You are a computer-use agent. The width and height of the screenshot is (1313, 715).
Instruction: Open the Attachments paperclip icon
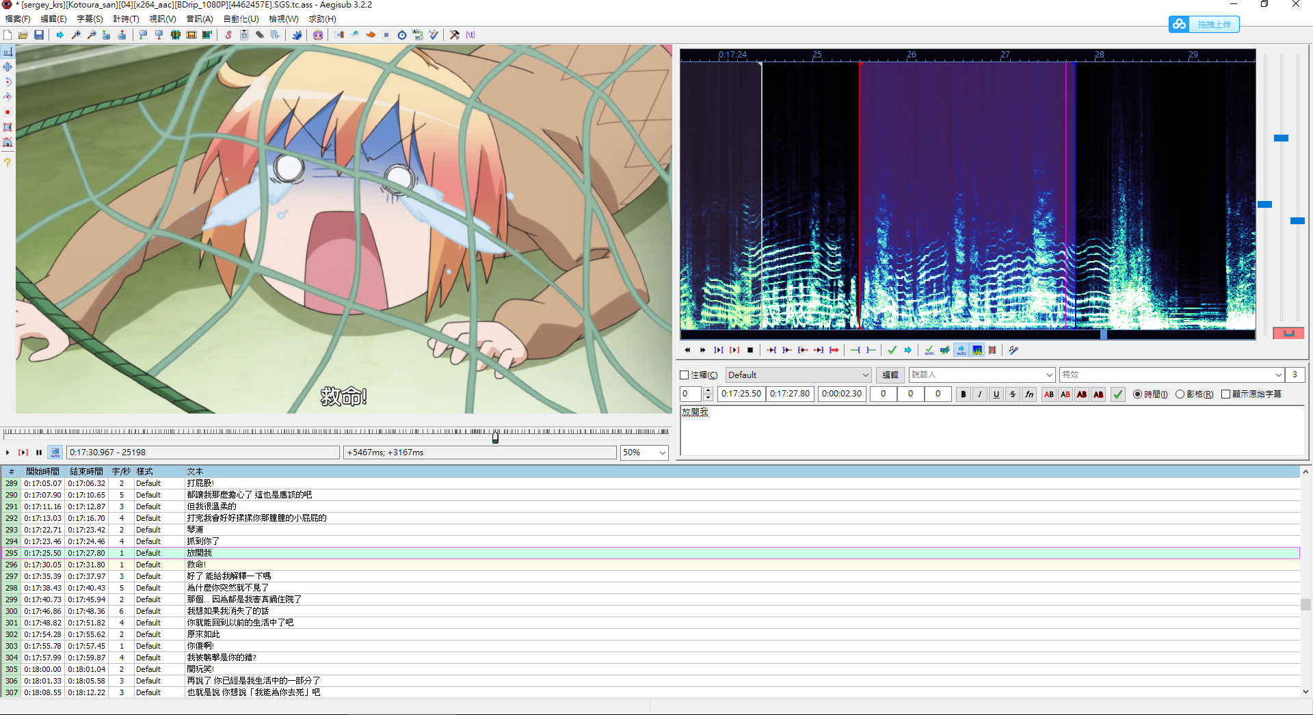point(260,35)
